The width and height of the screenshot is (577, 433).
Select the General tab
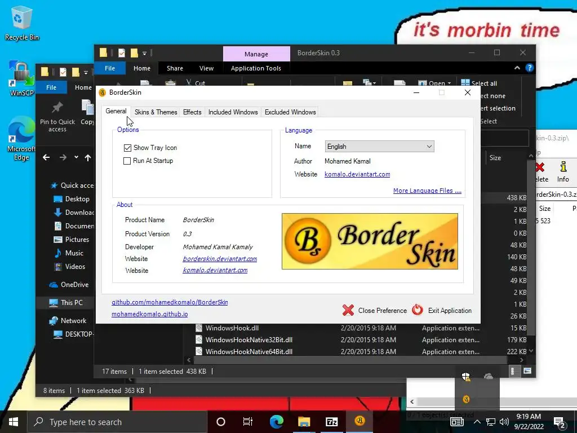(116, 111)
